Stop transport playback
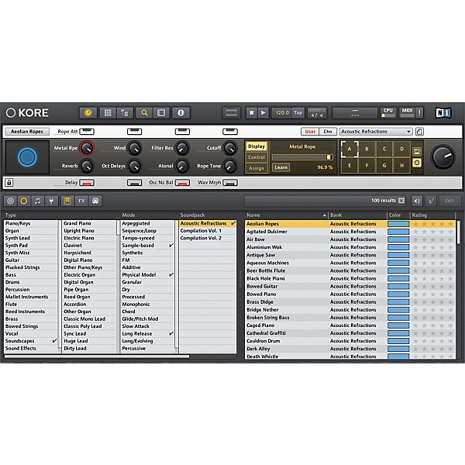 pos(251,113)
